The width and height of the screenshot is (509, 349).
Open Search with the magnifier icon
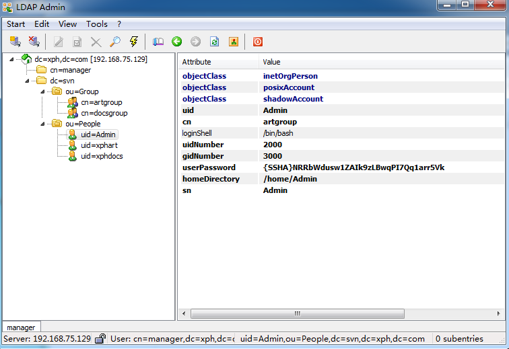[x=115, y=42]
